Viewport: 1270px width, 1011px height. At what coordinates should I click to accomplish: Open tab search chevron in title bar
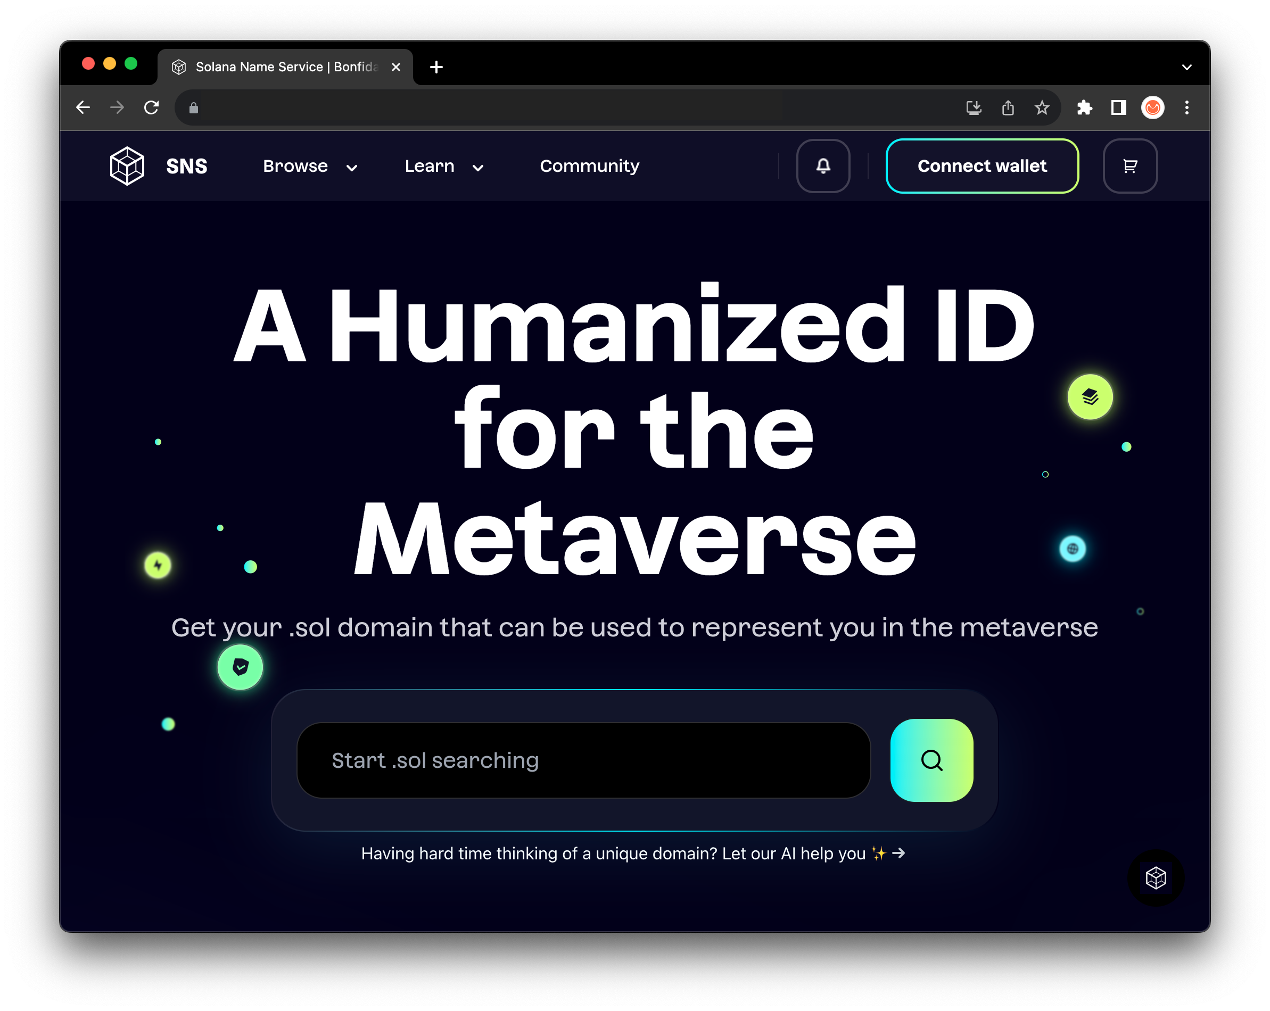pyautogui.click(x=1186, y=67)
